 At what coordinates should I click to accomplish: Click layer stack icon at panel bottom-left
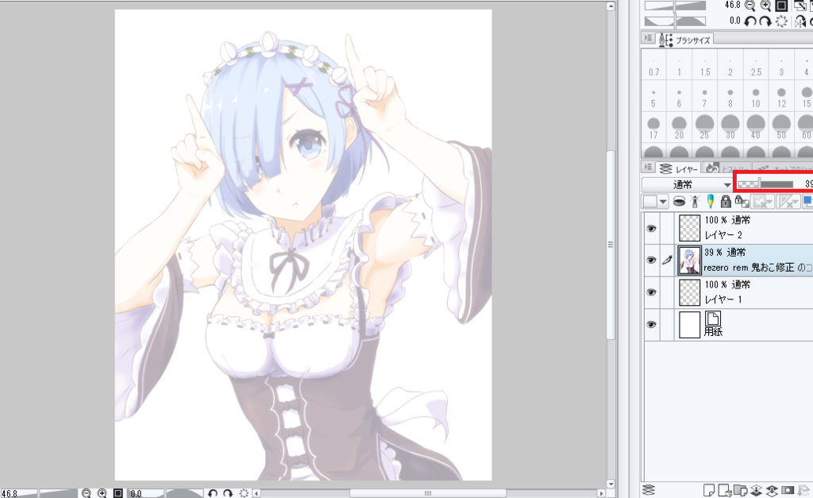click(x=649, y=490)
